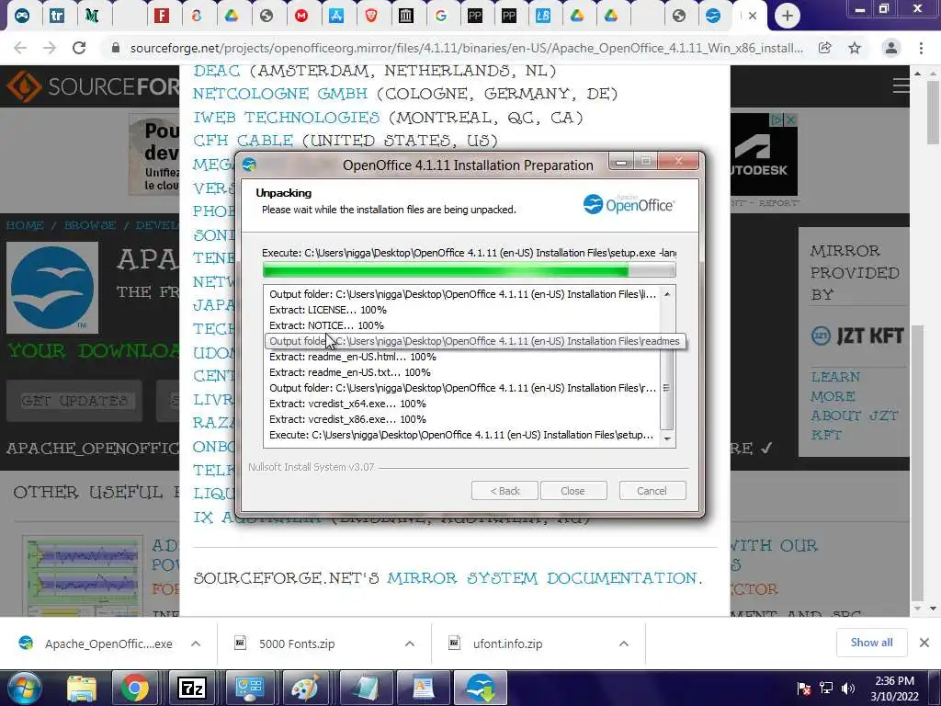Click the install log scrollbar thumb
This screenshot has height=706, width=941.
[x=667, y=387]
